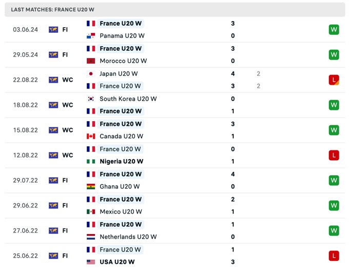Open the Mexico U20 W team link
351x268 pixels.
pos(121,212)
